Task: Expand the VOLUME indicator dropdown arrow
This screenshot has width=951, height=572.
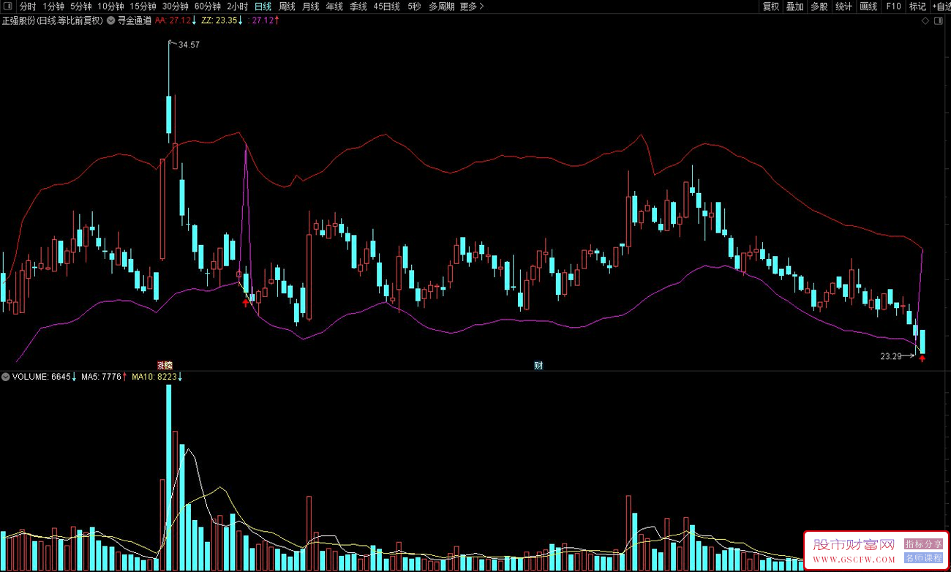Action: [x=6, y=377]
